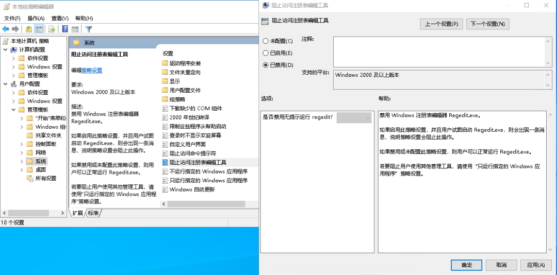Click the 取消 button
Screen dimensions: 557x275
[x=501, y=265]
